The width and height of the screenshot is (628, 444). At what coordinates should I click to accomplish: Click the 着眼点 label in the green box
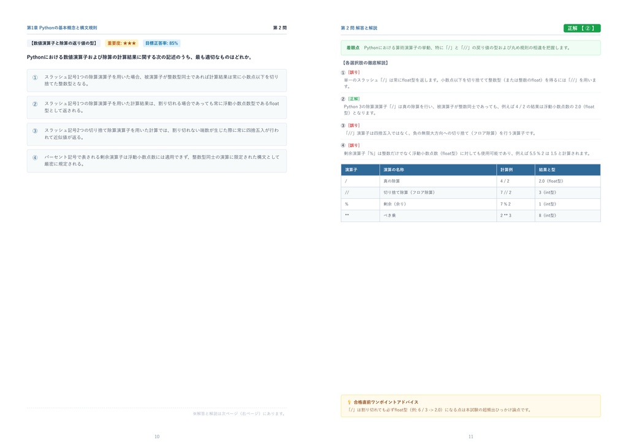coord(353,48)
